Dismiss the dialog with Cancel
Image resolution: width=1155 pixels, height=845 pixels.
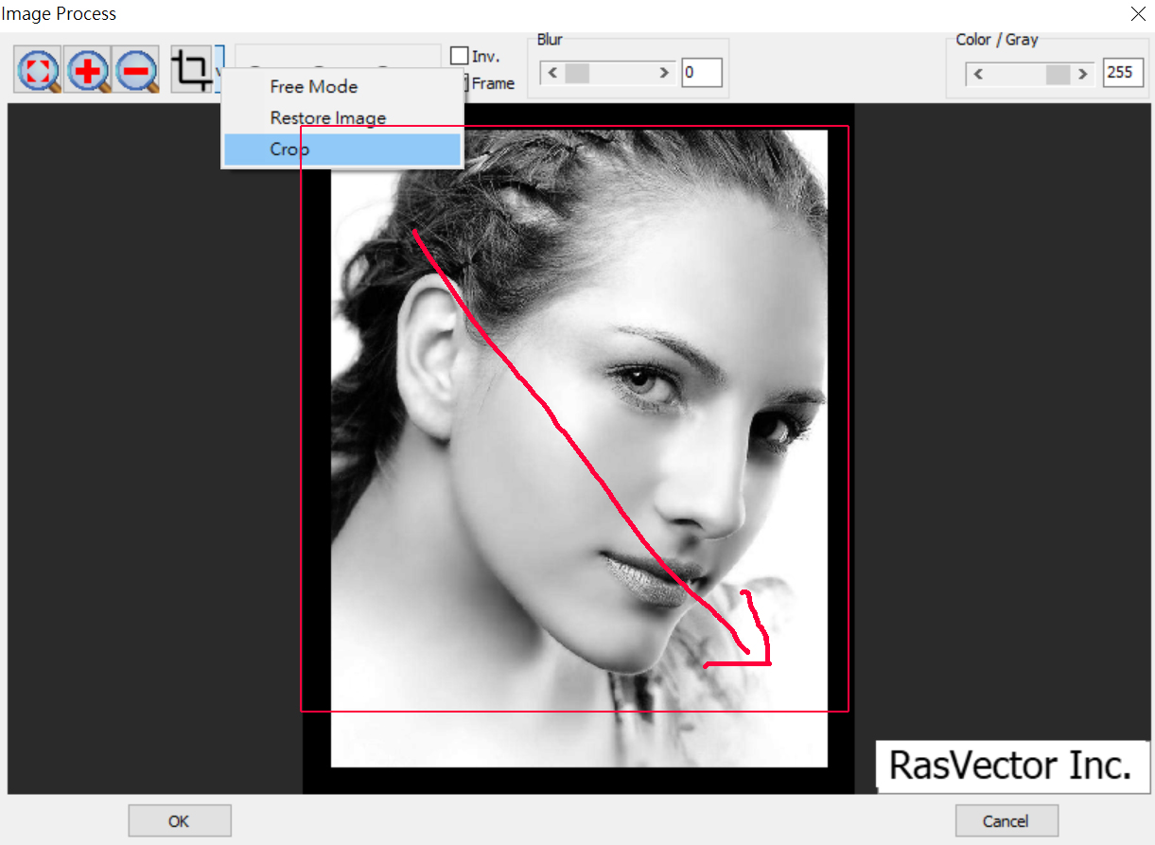(1006, 819)
